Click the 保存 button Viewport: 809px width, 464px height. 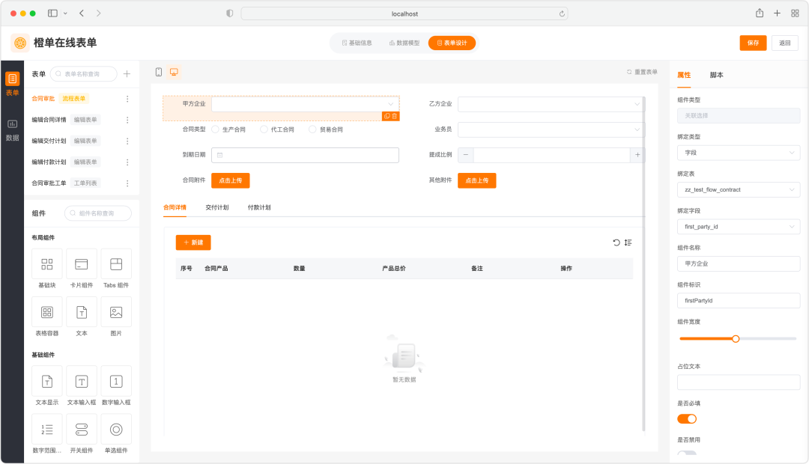click(x=754, y=43)
